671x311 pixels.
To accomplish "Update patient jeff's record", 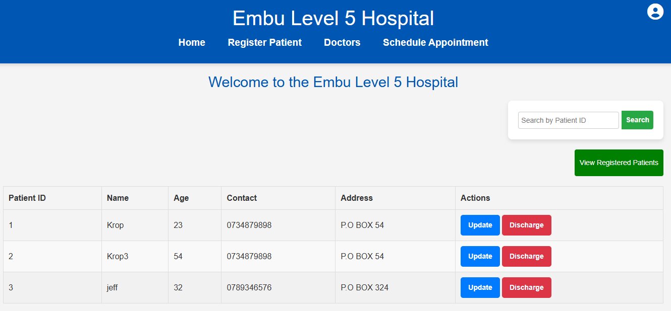I will coord(480,287).
